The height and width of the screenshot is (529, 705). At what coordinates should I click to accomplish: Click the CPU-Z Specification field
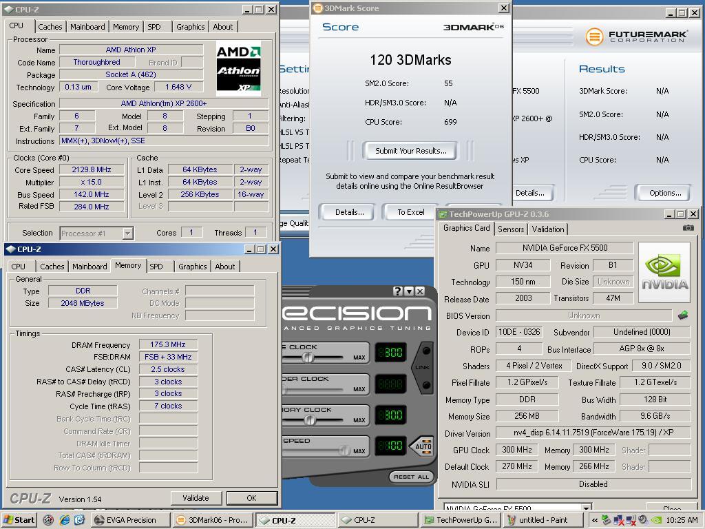pyautogui.click(x=164, y=103)
